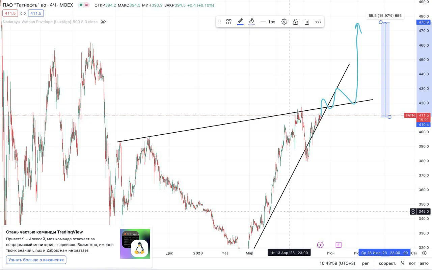Click the 65.5 (15.97%) measurement label
This screenshot has width=432, height=270.
click(385, 16)
